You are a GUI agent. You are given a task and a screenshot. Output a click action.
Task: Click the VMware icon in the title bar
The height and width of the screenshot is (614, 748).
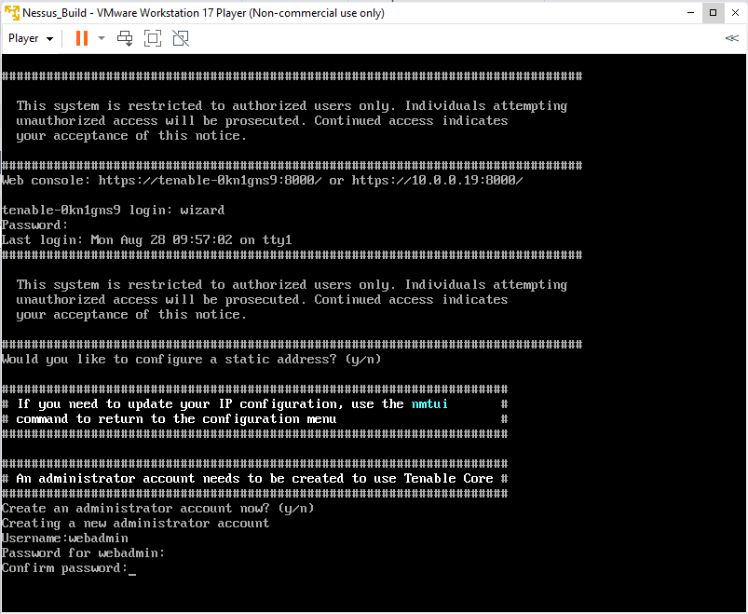point(11,12)
